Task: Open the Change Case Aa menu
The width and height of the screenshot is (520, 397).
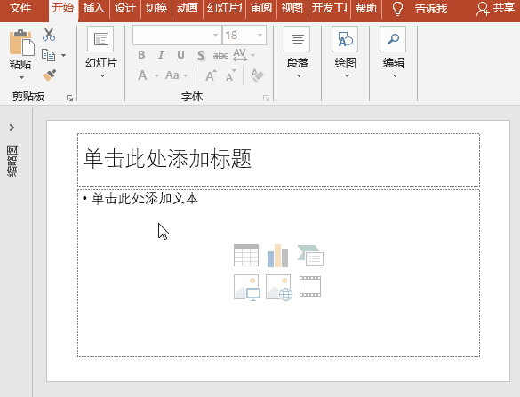Action: tap(172, 75)
